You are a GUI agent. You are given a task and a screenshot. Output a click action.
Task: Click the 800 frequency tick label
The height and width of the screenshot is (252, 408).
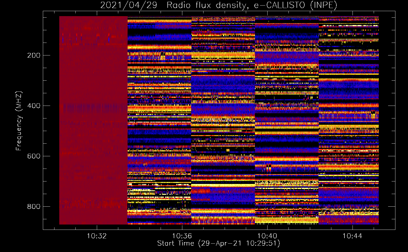34,207
